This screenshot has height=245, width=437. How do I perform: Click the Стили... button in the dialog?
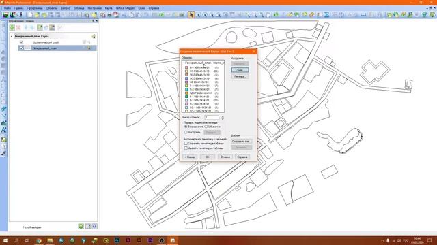[240, 70]
